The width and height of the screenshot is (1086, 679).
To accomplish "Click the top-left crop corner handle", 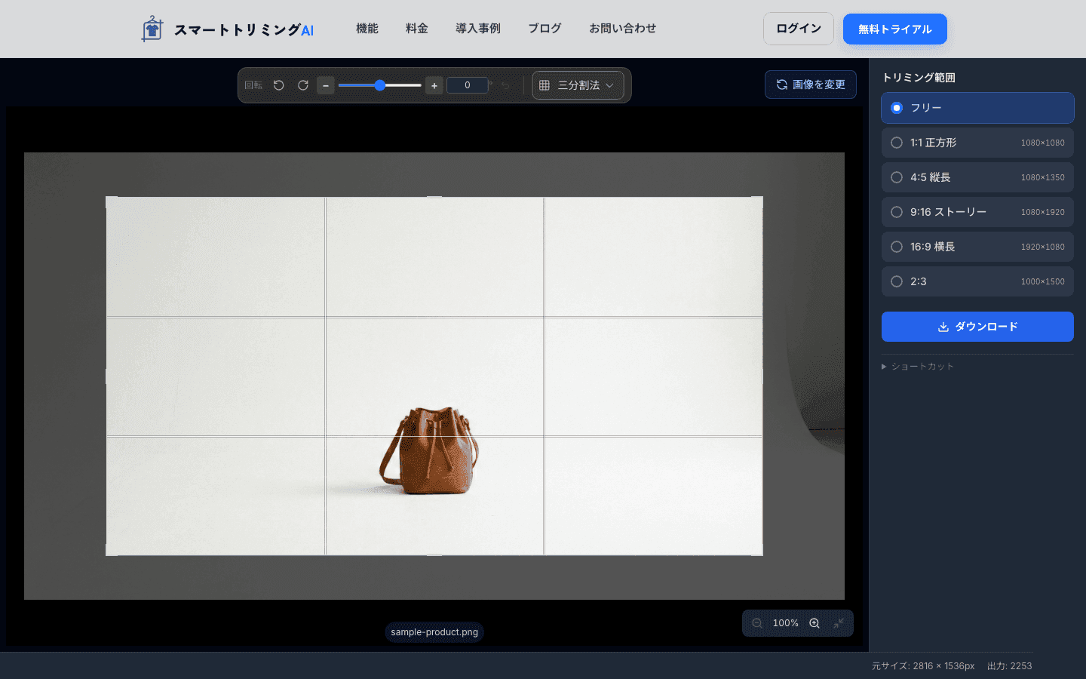I will click(x=111, y=201).
